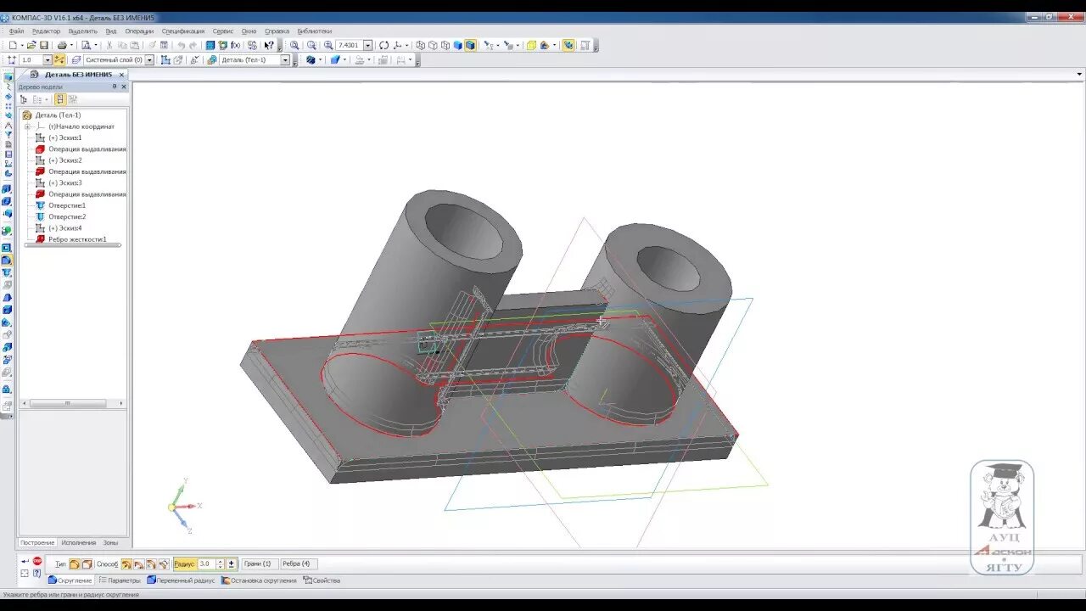Click the Rotate view icon
1086x611 pixels.
(x=383, y=45)
